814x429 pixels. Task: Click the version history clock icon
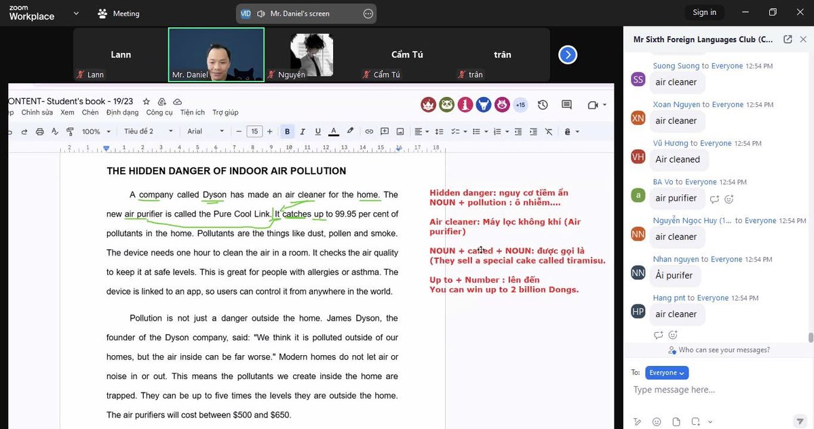pos(543,105)
